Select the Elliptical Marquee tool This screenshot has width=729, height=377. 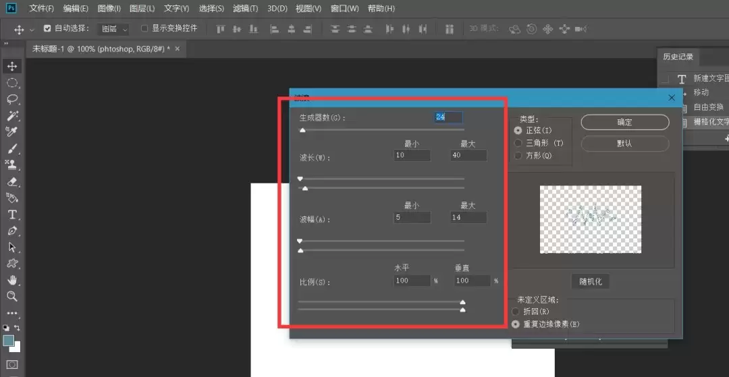[x=12, y=83]
